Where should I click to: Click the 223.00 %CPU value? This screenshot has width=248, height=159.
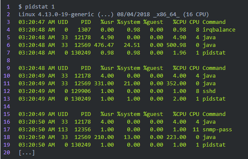click(x=176, y=137)
